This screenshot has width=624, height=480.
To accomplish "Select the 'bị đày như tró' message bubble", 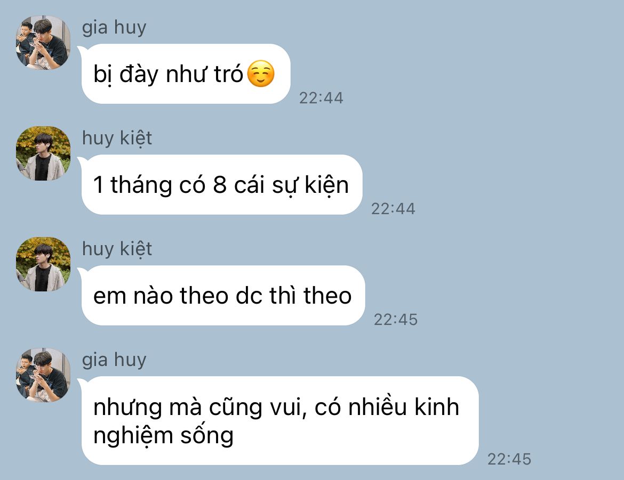I will 186,74.
